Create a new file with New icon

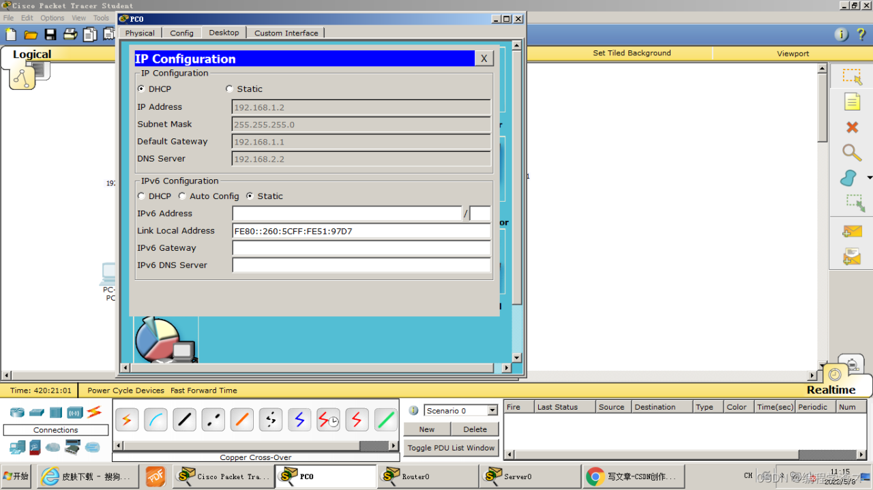click(10, 34)
